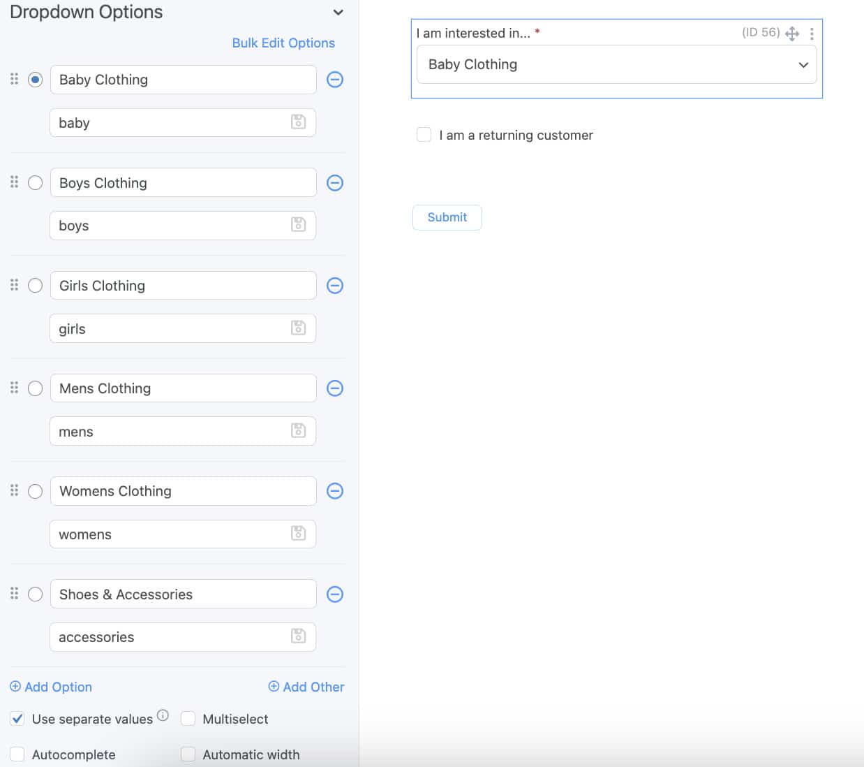Select Girls Clothing as default radio
The height and width of the screenshot is (767, 864).
(x=36, y=286)
